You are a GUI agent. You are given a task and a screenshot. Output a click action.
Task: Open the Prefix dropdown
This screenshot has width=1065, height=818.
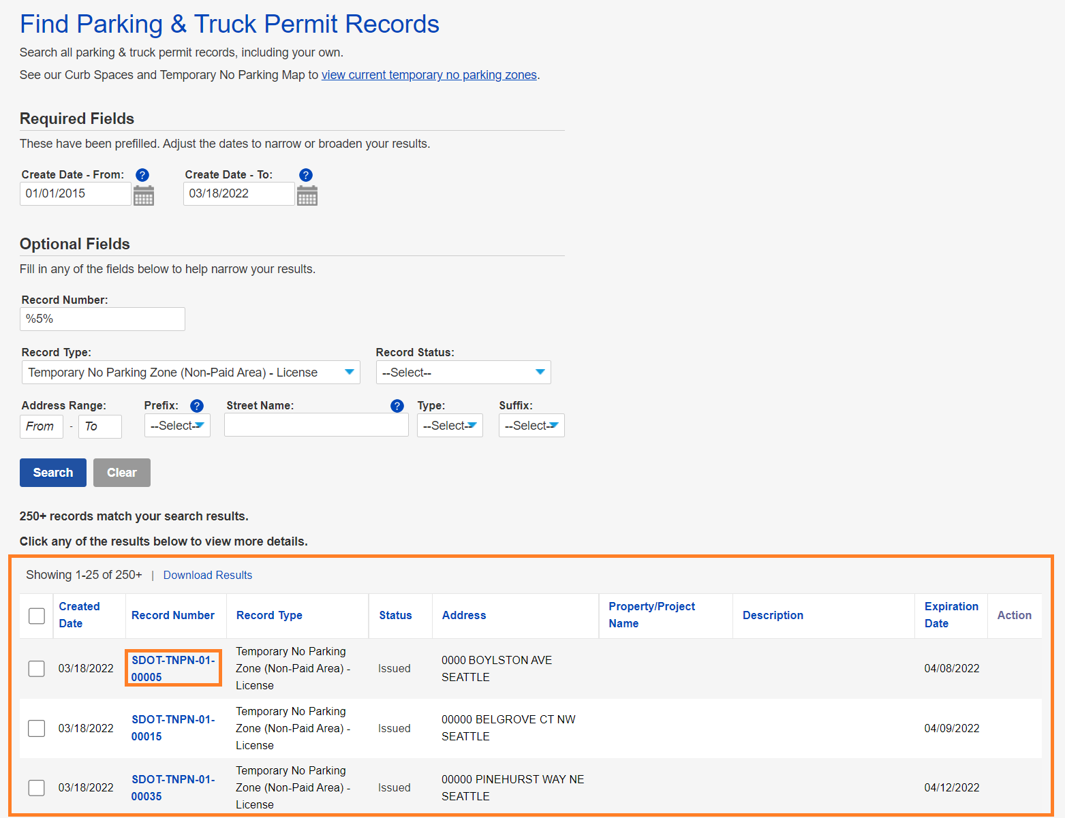click(x=176, y=425)
